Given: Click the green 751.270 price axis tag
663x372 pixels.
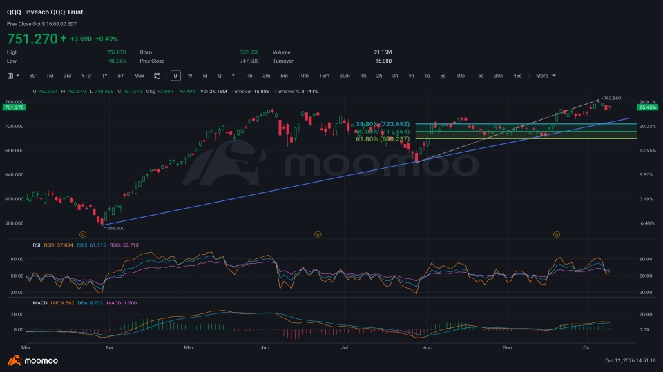Looking at the screenshot, I should tap(15, 107).
